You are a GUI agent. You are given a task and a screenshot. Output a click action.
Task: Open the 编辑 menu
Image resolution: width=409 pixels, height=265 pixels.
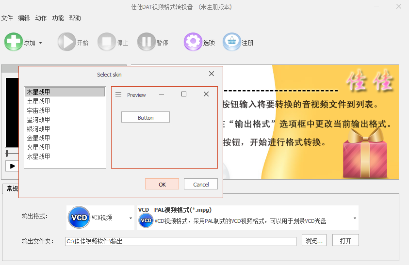[24, 18]
